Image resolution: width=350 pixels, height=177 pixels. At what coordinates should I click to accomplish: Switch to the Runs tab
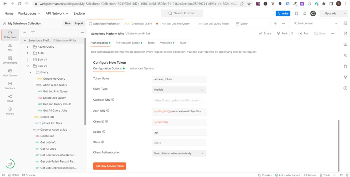coord(183,43)
